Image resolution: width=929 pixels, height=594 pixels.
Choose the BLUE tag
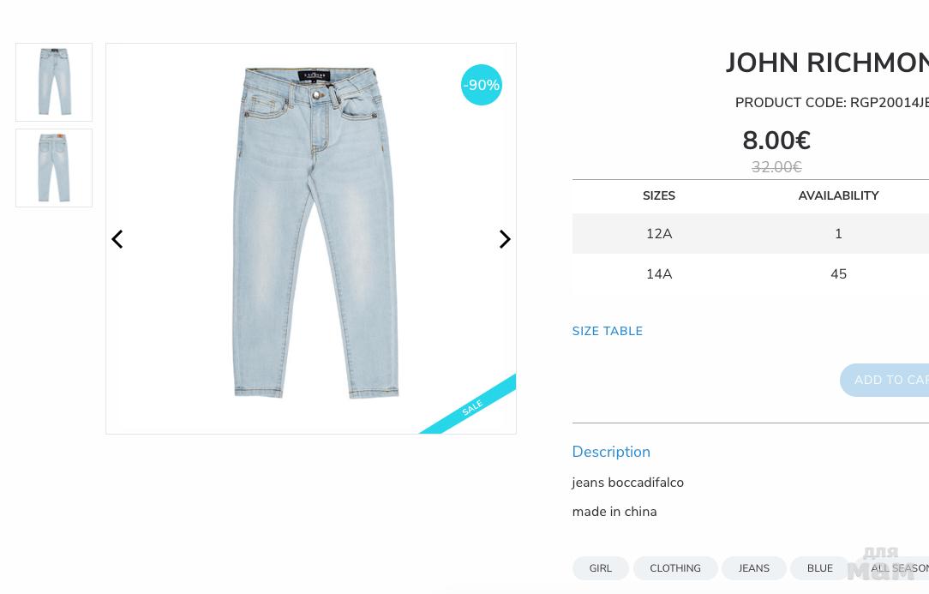(x=819, y=568)
